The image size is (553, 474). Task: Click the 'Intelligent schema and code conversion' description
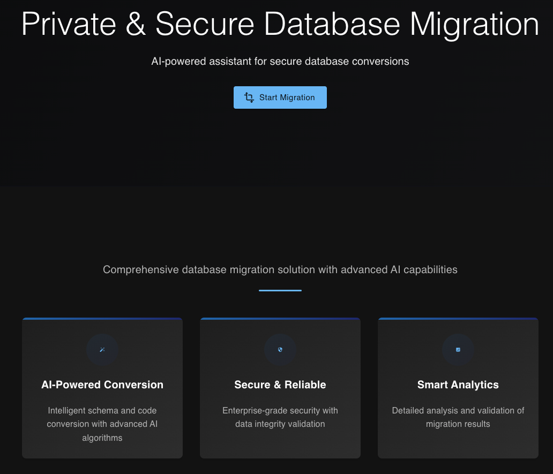(x=102, y=424)
